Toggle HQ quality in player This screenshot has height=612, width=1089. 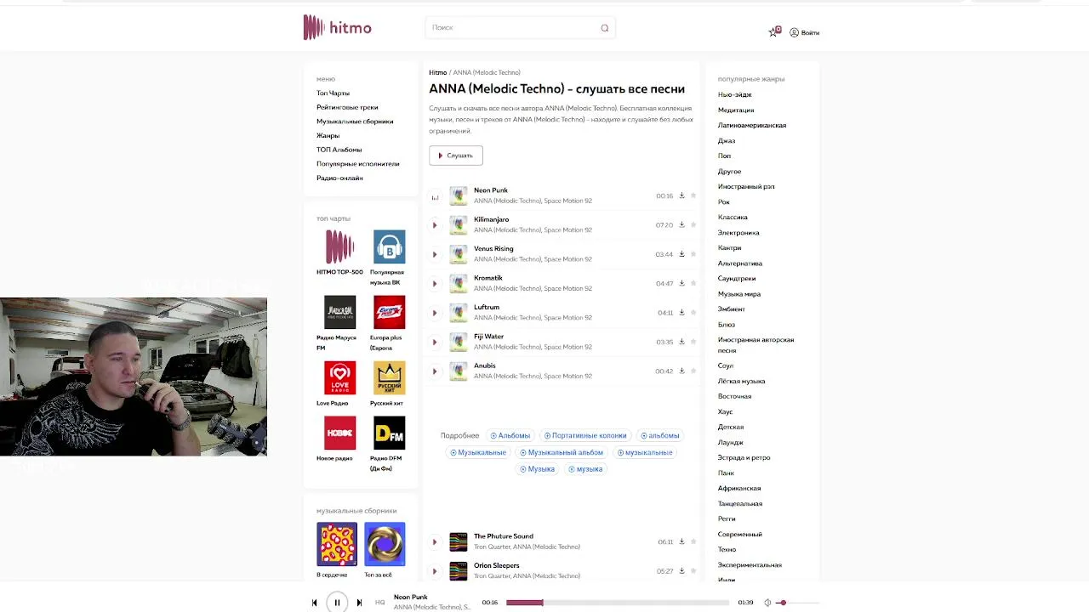[380, 603]
